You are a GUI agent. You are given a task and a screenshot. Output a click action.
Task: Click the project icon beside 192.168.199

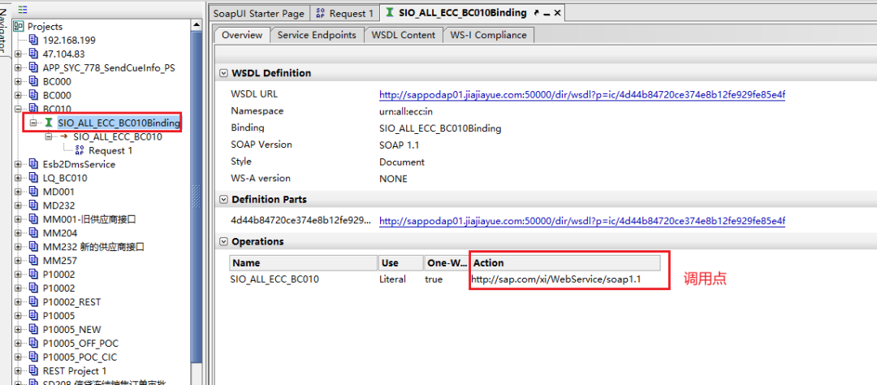coord(33,41)
